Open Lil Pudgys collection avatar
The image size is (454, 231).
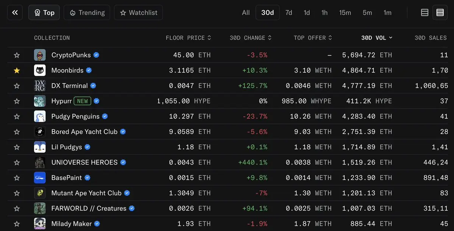(x=40, y=147)
